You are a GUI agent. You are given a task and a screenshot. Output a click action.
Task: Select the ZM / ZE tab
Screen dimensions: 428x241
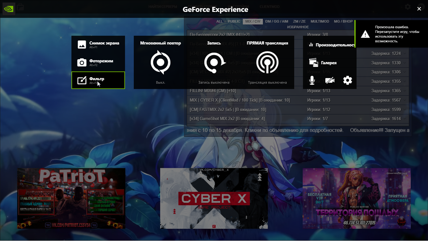pos(299,21)
